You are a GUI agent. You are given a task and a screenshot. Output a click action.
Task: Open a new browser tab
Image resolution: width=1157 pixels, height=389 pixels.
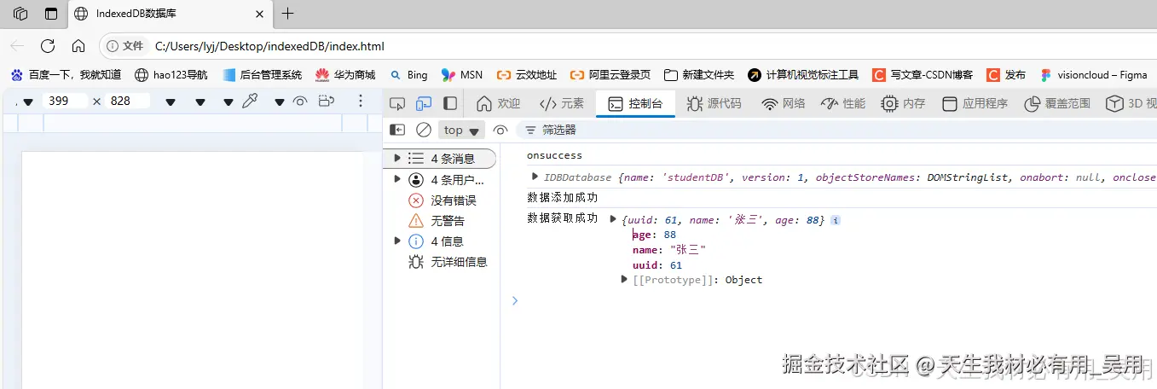pos(287,13)
